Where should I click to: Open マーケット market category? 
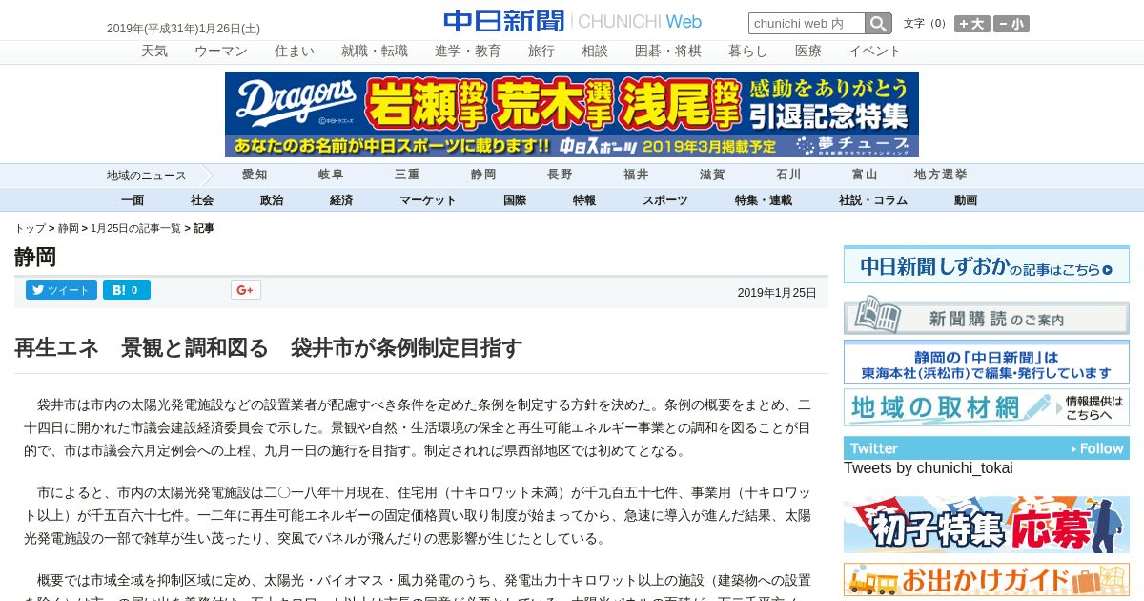[x=428, y=200]
